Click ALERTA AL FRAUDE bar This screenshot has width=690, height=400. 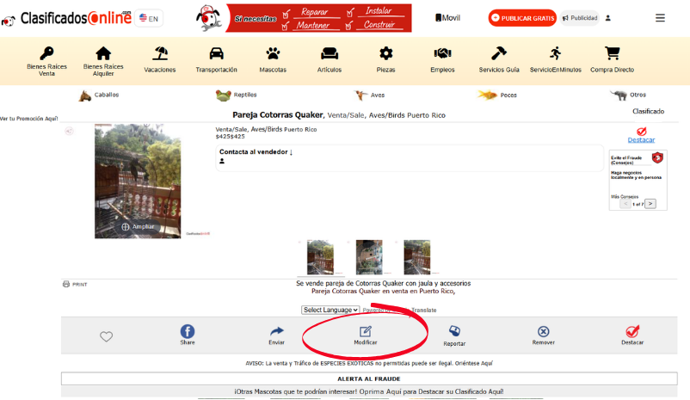click(x=369, y=378)
